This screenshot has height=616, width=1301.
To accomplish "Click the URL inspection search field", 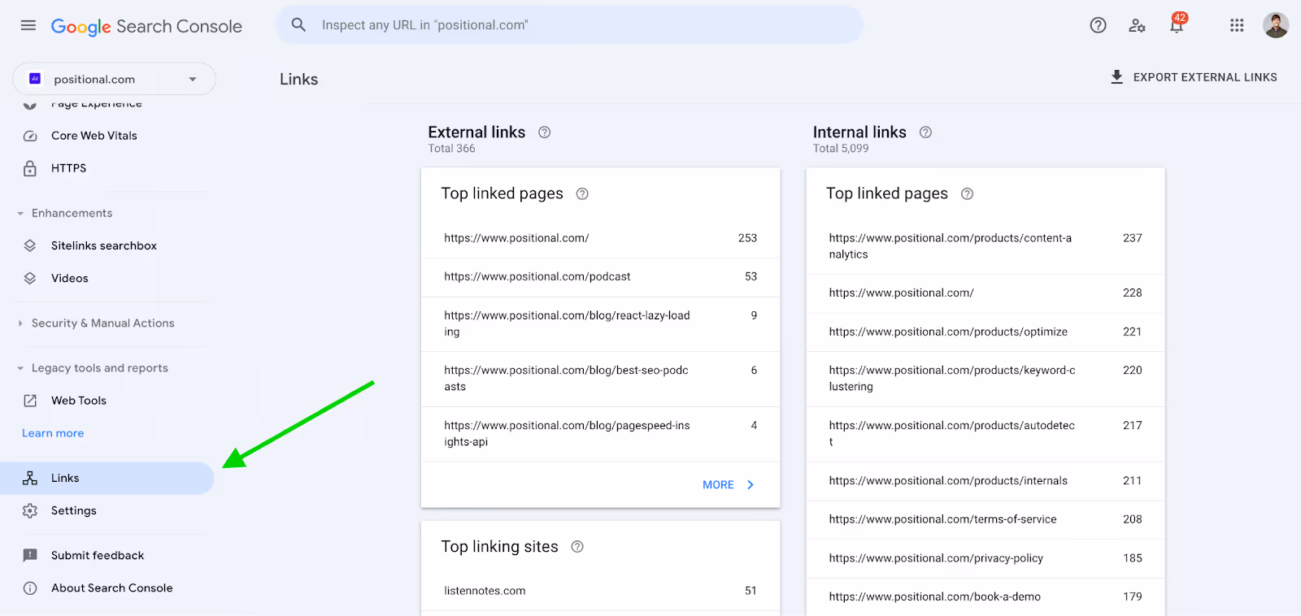I will pyautogui.click(x=569, y=25).
